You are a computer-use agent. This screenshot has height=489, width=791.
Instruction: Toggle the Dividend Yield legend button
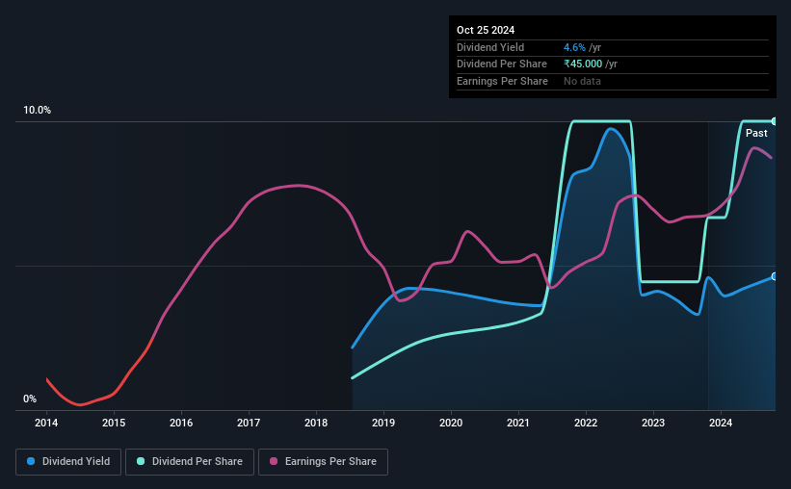pyautogui.click(x=68, y=462)
